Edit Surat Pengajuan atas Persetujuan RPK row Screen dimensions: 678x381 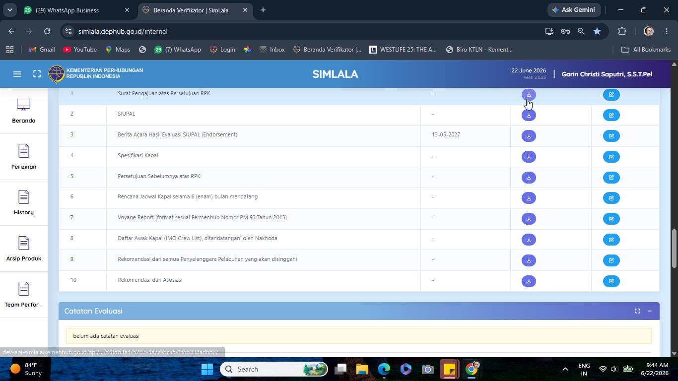611,95
